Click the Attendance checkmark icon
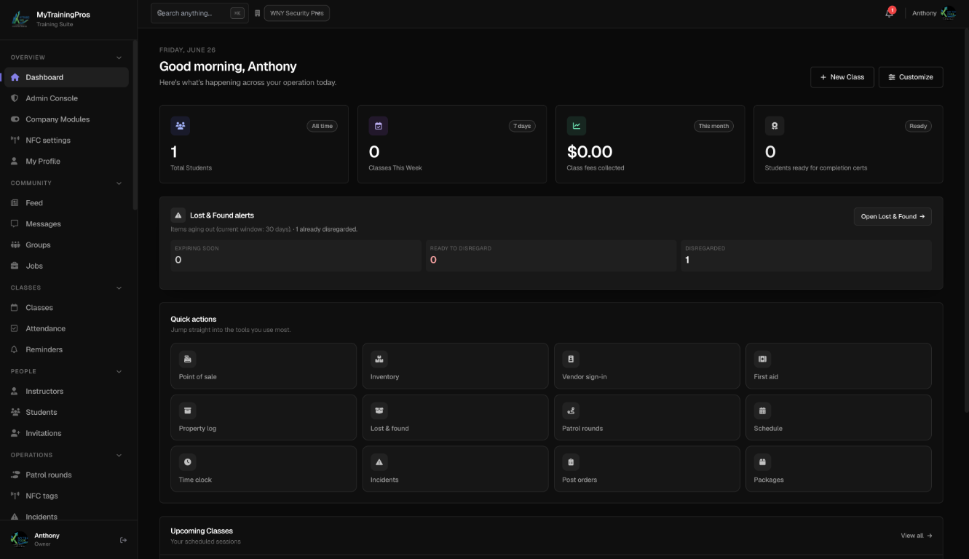The image size is (969, 559). coord(15,329)
